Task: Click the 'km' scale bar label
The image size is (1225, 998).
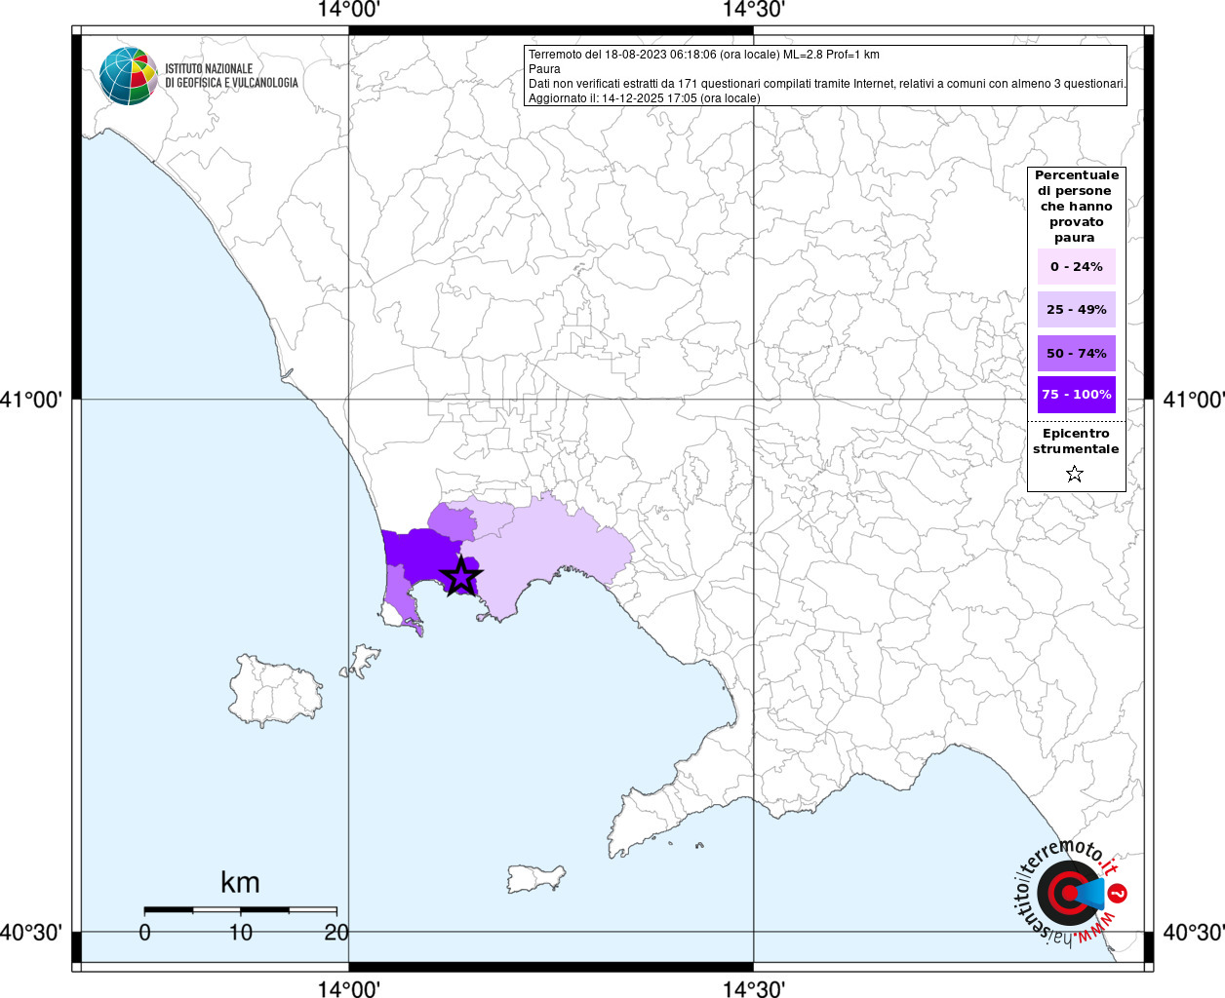Action: (240, 882)
